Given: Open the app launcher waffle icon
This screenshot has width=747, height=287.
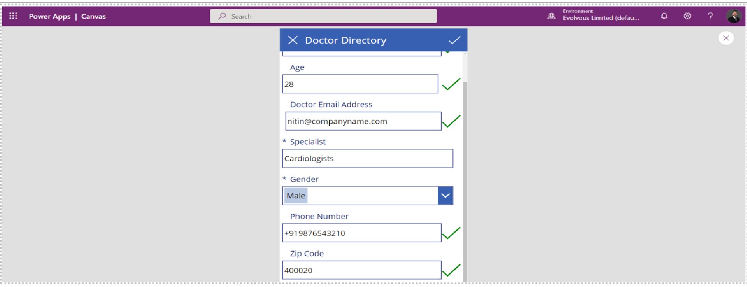Looking at the screenshot, I should [x=13, y=16].
